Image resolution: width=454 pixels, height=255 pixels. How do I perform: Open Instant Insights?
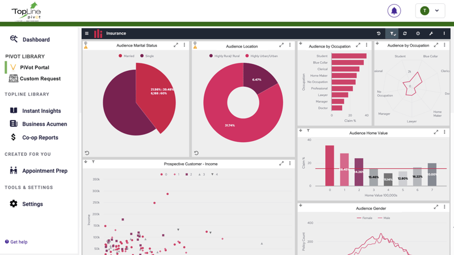coord(36,110)
